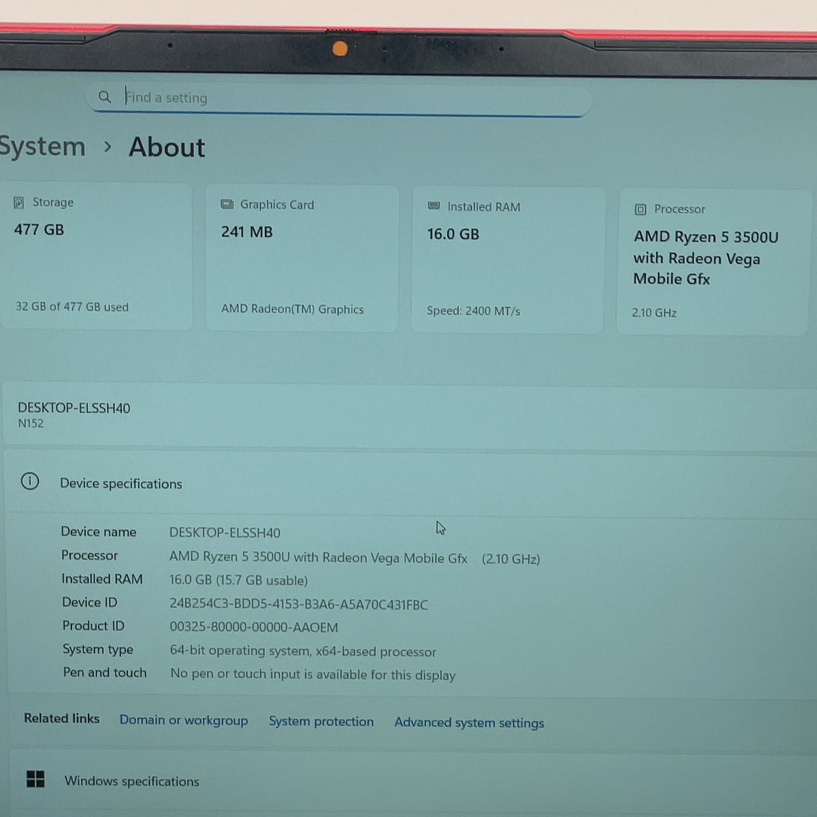
Task: Click the 32 GB of 477 GB used text
Action: [72, 307]
